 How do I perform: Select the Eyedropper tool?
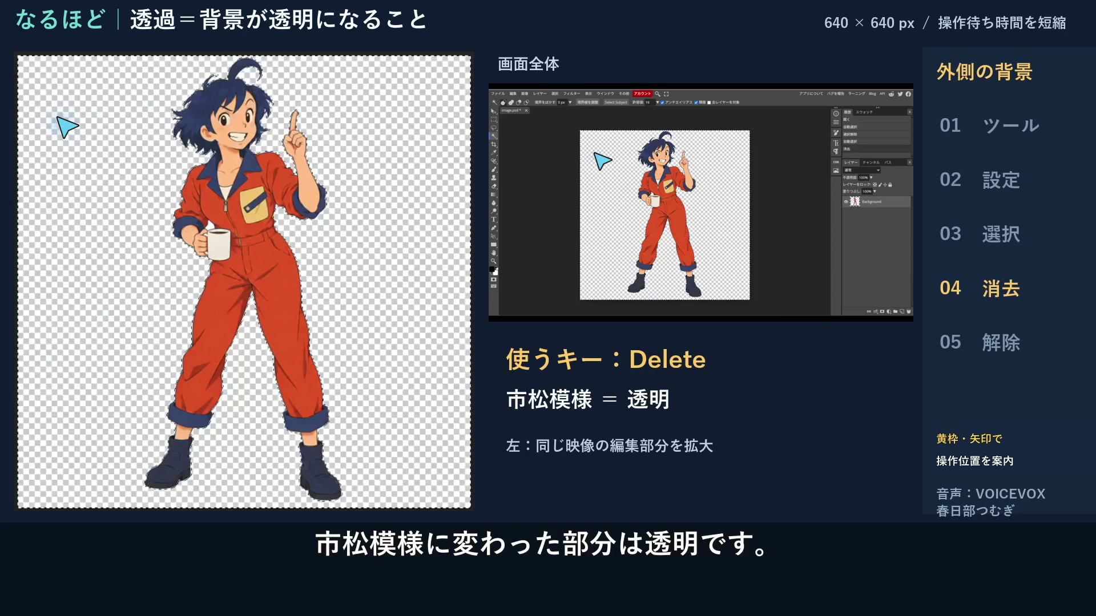point(494,152)
